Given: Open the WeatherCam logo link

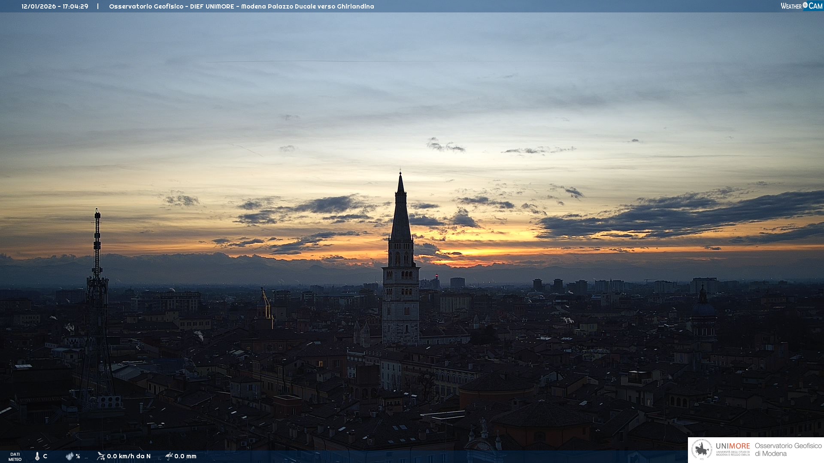Looking at the screenshot, I should [801, 6].
